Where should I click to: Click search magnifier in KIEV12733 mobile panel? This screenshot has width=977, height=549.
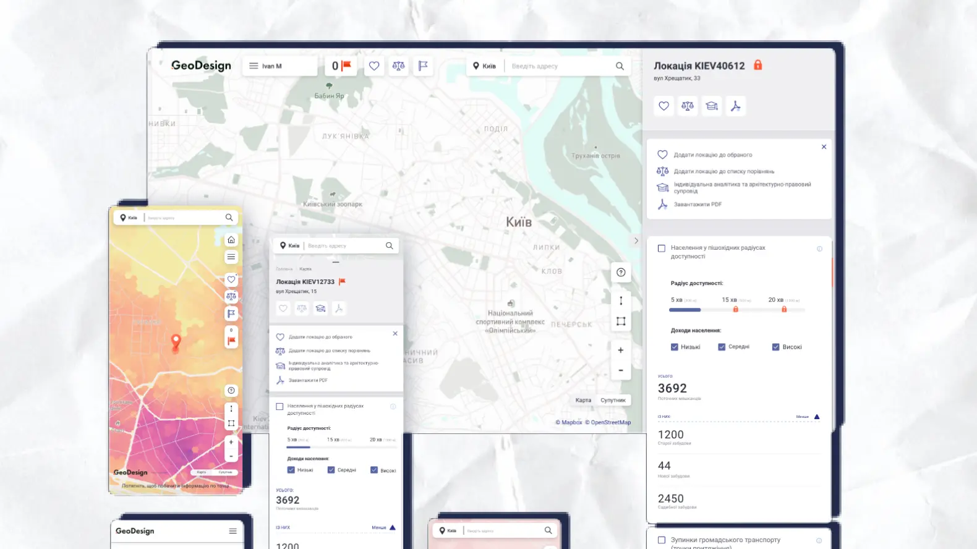click(390, 245)
